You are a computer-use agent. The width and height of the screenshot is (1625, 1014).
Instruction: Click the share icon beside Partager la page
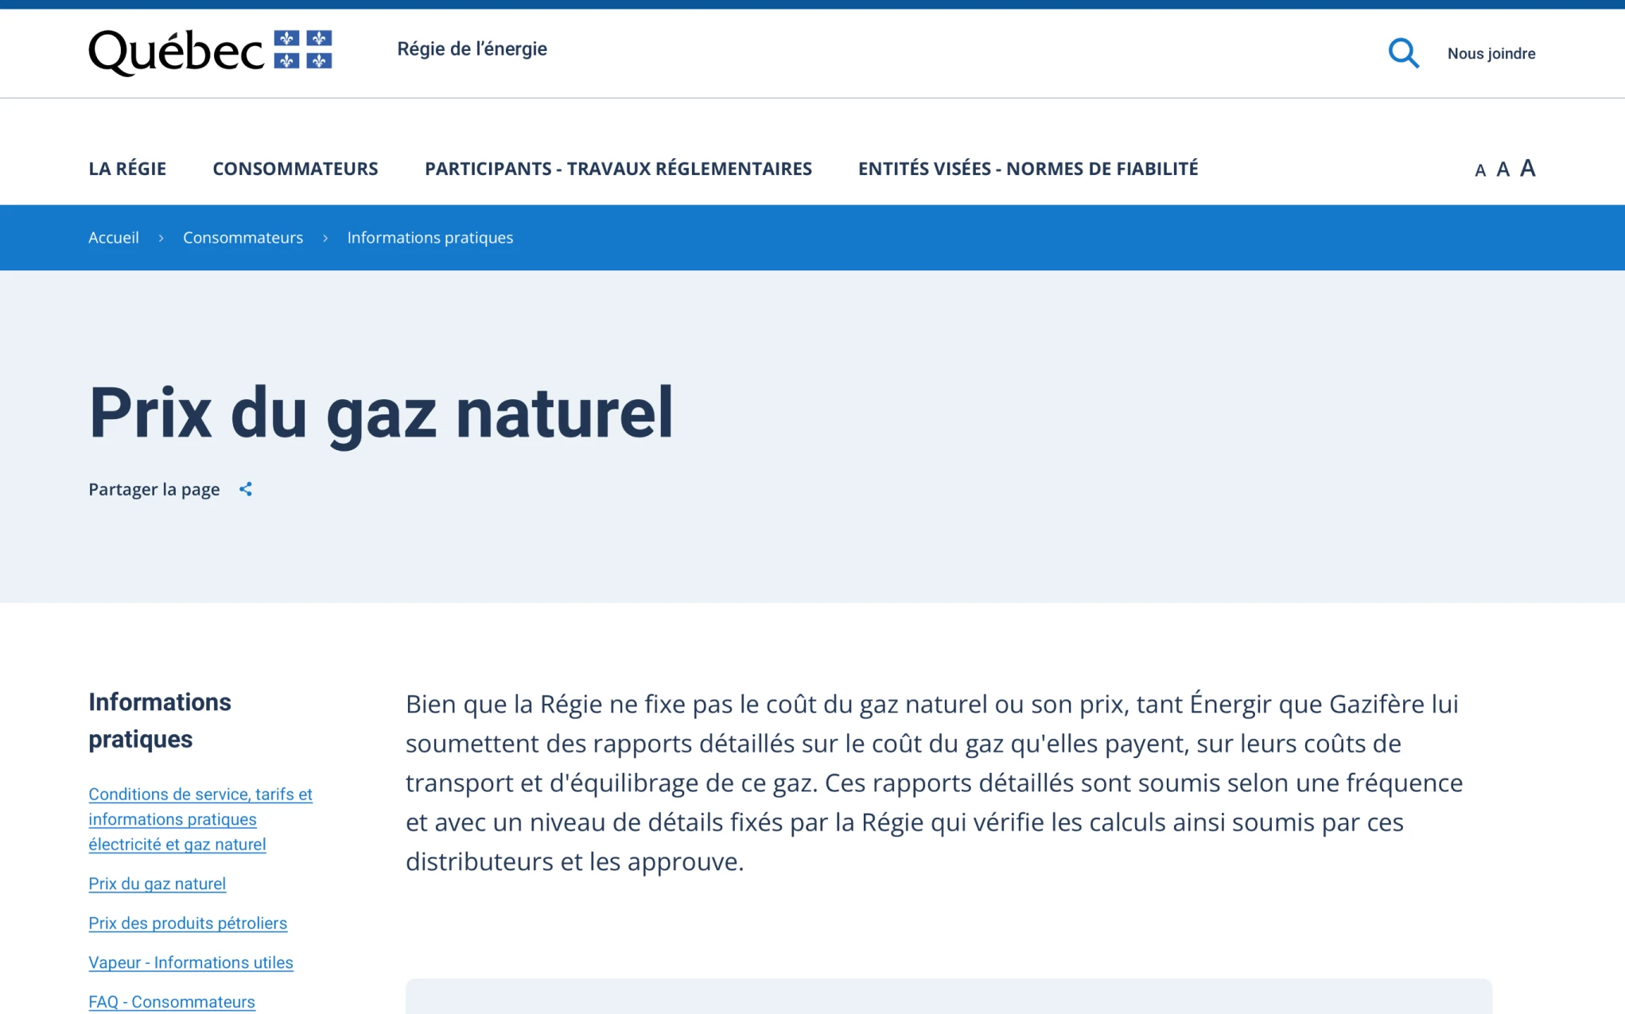[x=246, y=489]
